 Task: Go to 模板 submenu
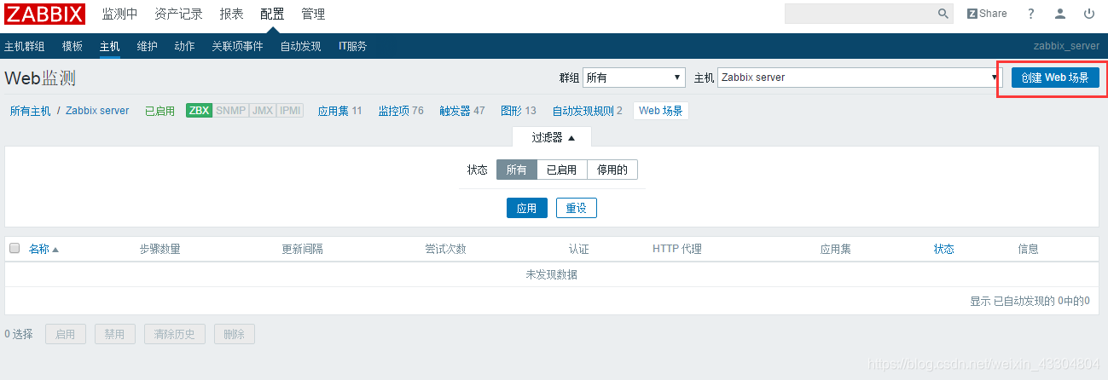pos(73,46)
